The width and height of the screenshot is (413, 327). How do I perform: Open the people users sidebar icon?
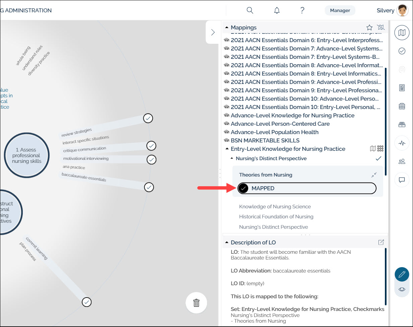402,161
